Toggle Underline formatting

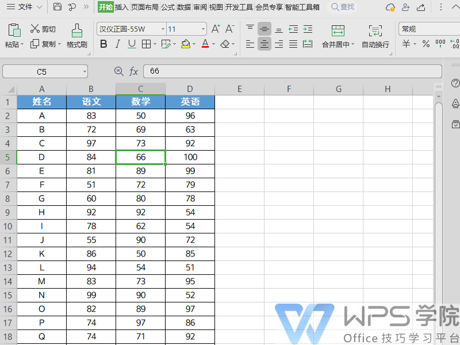tap(132, 44)
